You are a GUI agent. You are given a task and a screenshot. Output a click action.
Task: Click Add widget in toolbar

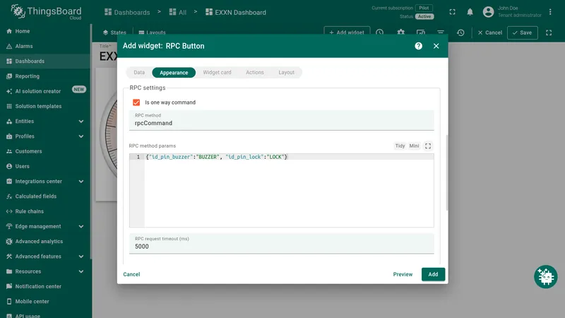tap(347, 33)
